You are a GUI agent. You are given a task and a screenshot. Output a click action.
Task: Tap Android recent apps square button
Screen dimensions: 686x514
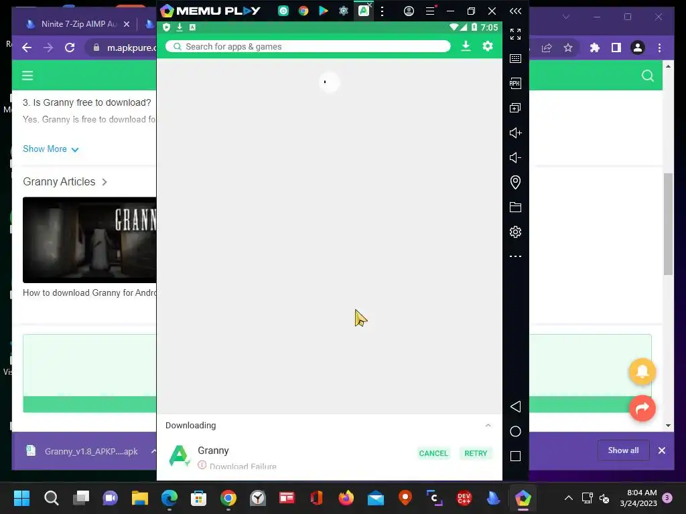click(x=515, y=456)
